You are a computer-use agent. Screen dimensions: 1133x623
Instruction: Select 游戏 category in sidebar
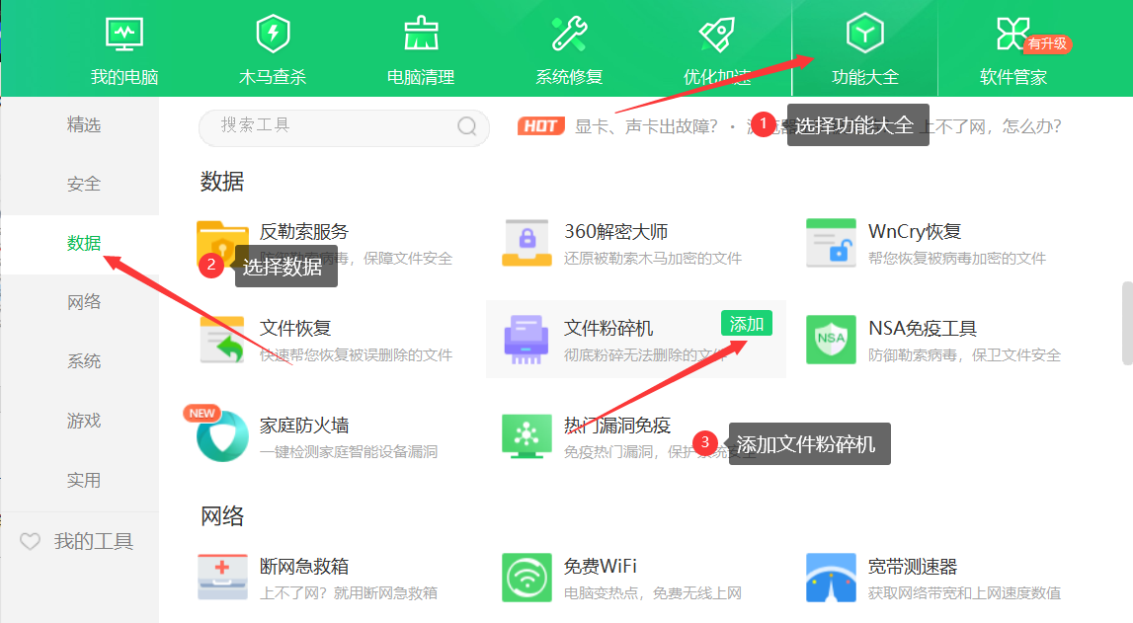point(84,421)
